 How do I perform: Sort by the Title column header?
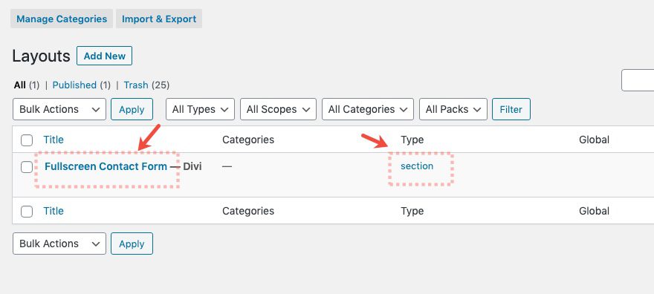(54, 140)
